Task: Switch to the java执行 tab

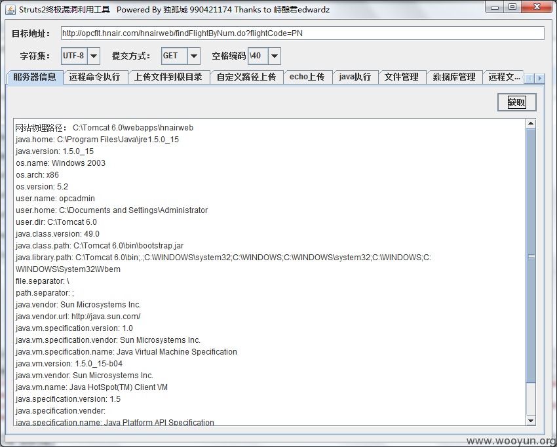Action: tap(355, 77)
